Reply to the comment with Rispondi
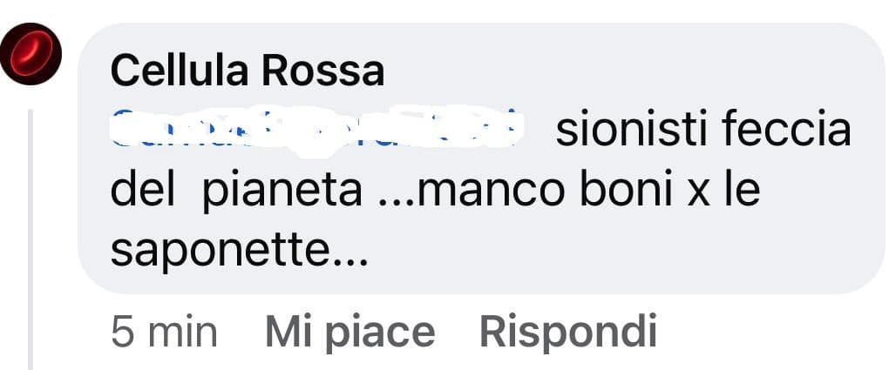The image size is (889, 370). pos(568,332)
